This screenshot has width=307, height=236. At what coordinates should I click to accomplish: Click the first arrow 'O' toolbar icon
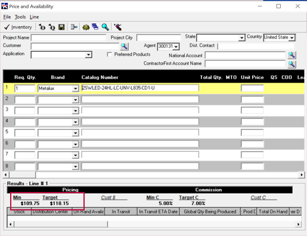tap(42, 27)
